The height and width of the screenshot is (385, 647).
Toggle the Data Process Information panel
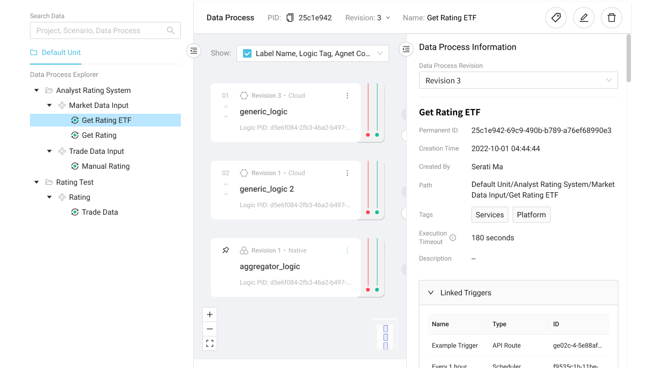tap(406, 49)
